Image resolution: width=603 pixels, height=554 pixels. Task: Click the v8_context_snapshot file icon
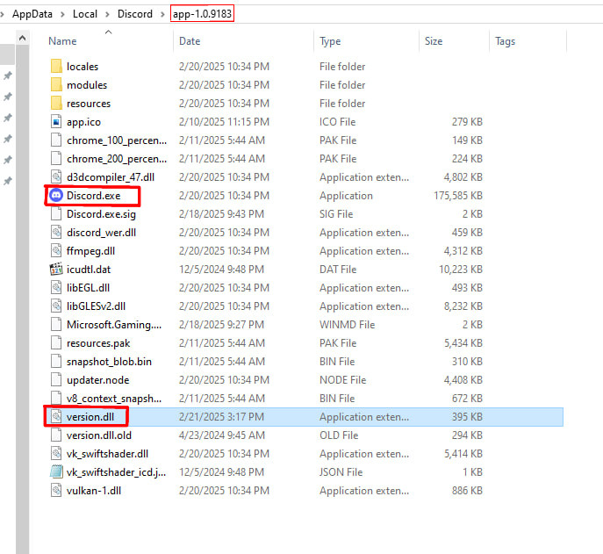click(56, 399)
